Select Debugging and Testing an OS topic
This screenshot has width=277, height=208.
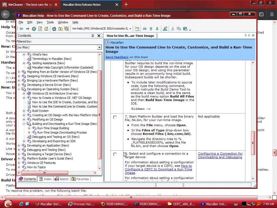coord(56,137)
